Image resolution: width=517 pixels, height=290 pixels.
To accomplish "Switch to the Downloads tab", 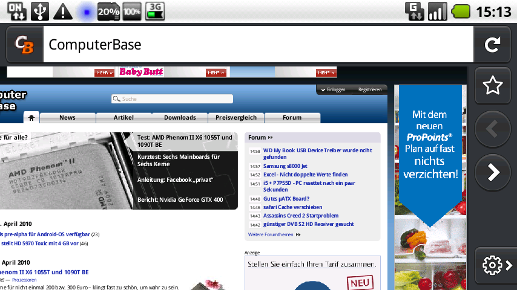I will coord(180,118).
